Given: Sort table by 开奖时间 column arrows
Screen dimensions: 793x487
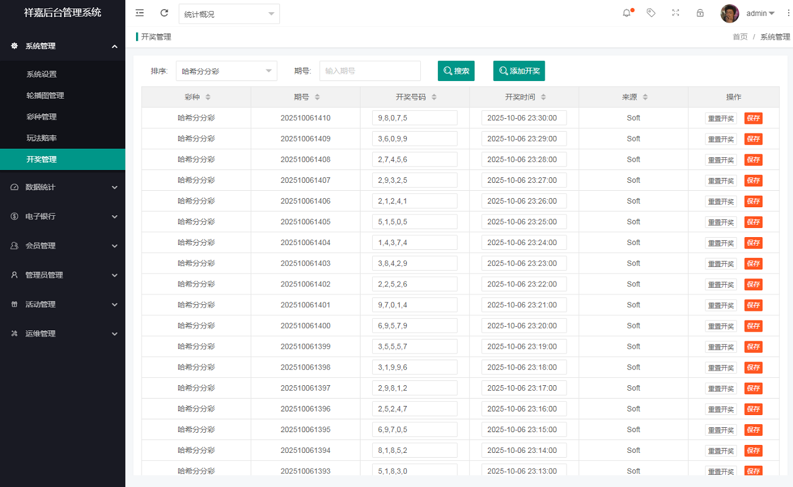Looking at the screenshot, I should point(543,97).
